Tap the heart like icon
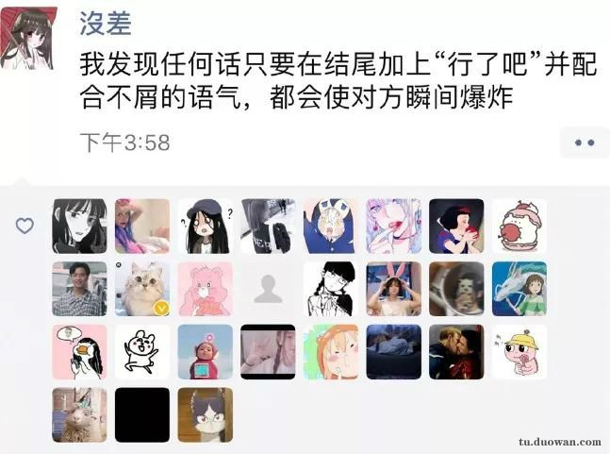This screenshot has width=610, height=454. pyautogui.click(x=25, y=226)
